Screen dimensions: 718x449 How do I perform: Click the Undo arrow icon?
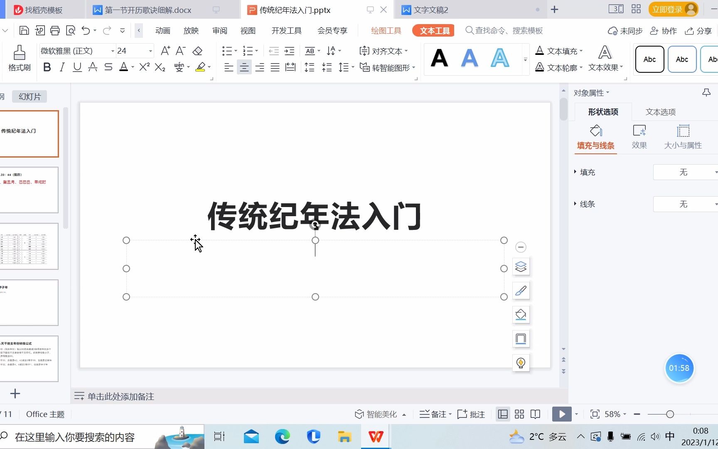click(86, 30)
